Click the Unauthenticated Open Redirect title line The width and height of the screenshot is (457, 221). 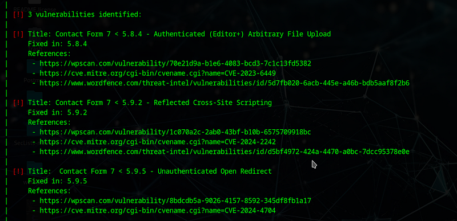150,171
